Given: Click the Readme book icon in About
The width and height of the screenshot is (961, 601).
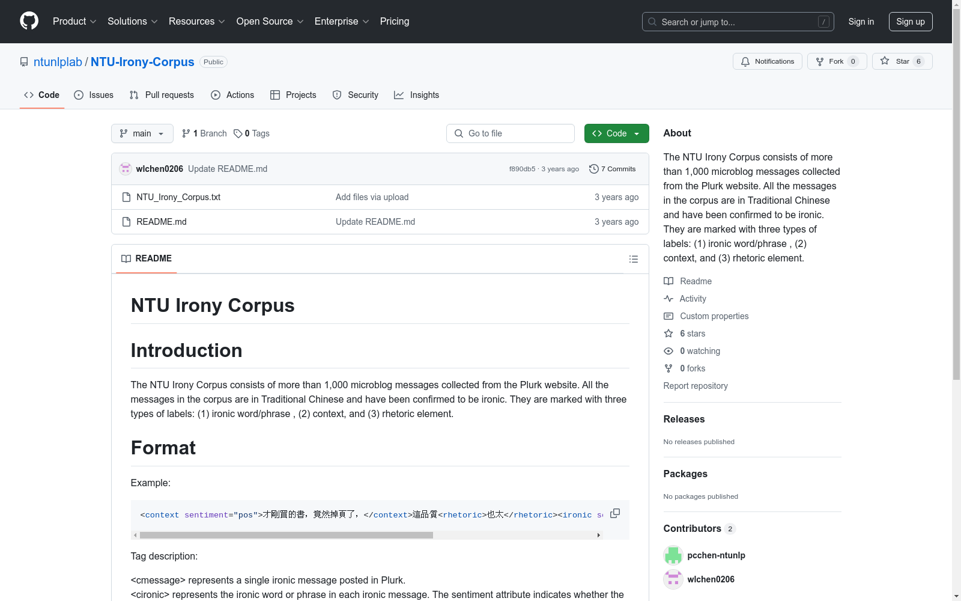Looking at the screenshot, I should tap(668, 281).
